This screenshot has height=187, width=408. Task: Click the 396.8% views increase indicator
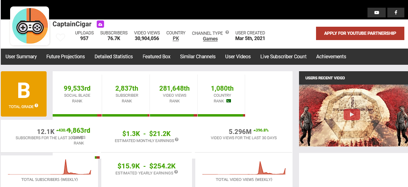(x=261, y=130)
